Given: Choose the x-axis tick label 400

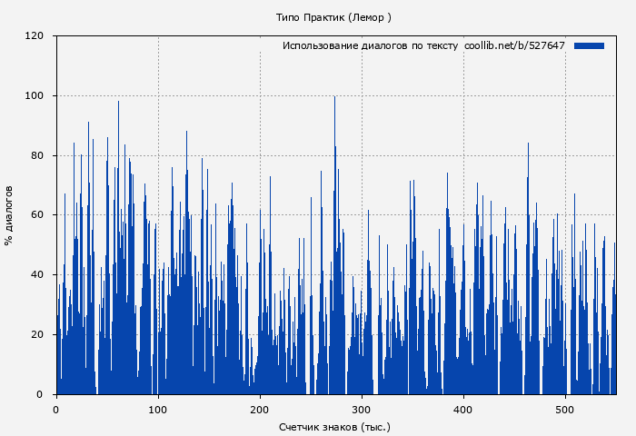Looking at the screenshot, I should tap(463, 409).
